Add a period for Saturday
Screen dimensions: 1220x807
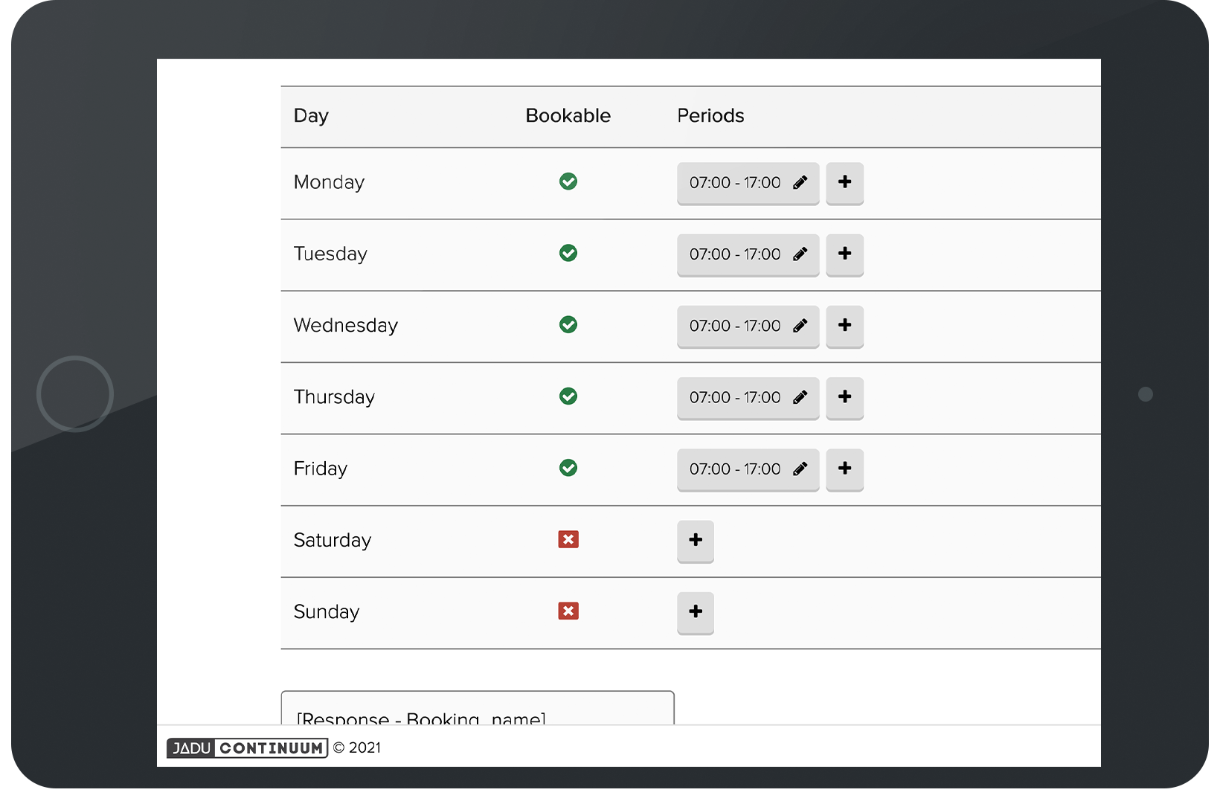pos(696,541)
